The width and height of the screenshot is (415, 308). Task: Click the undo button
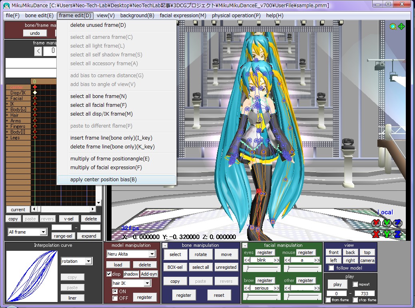(x=35, y=33)
